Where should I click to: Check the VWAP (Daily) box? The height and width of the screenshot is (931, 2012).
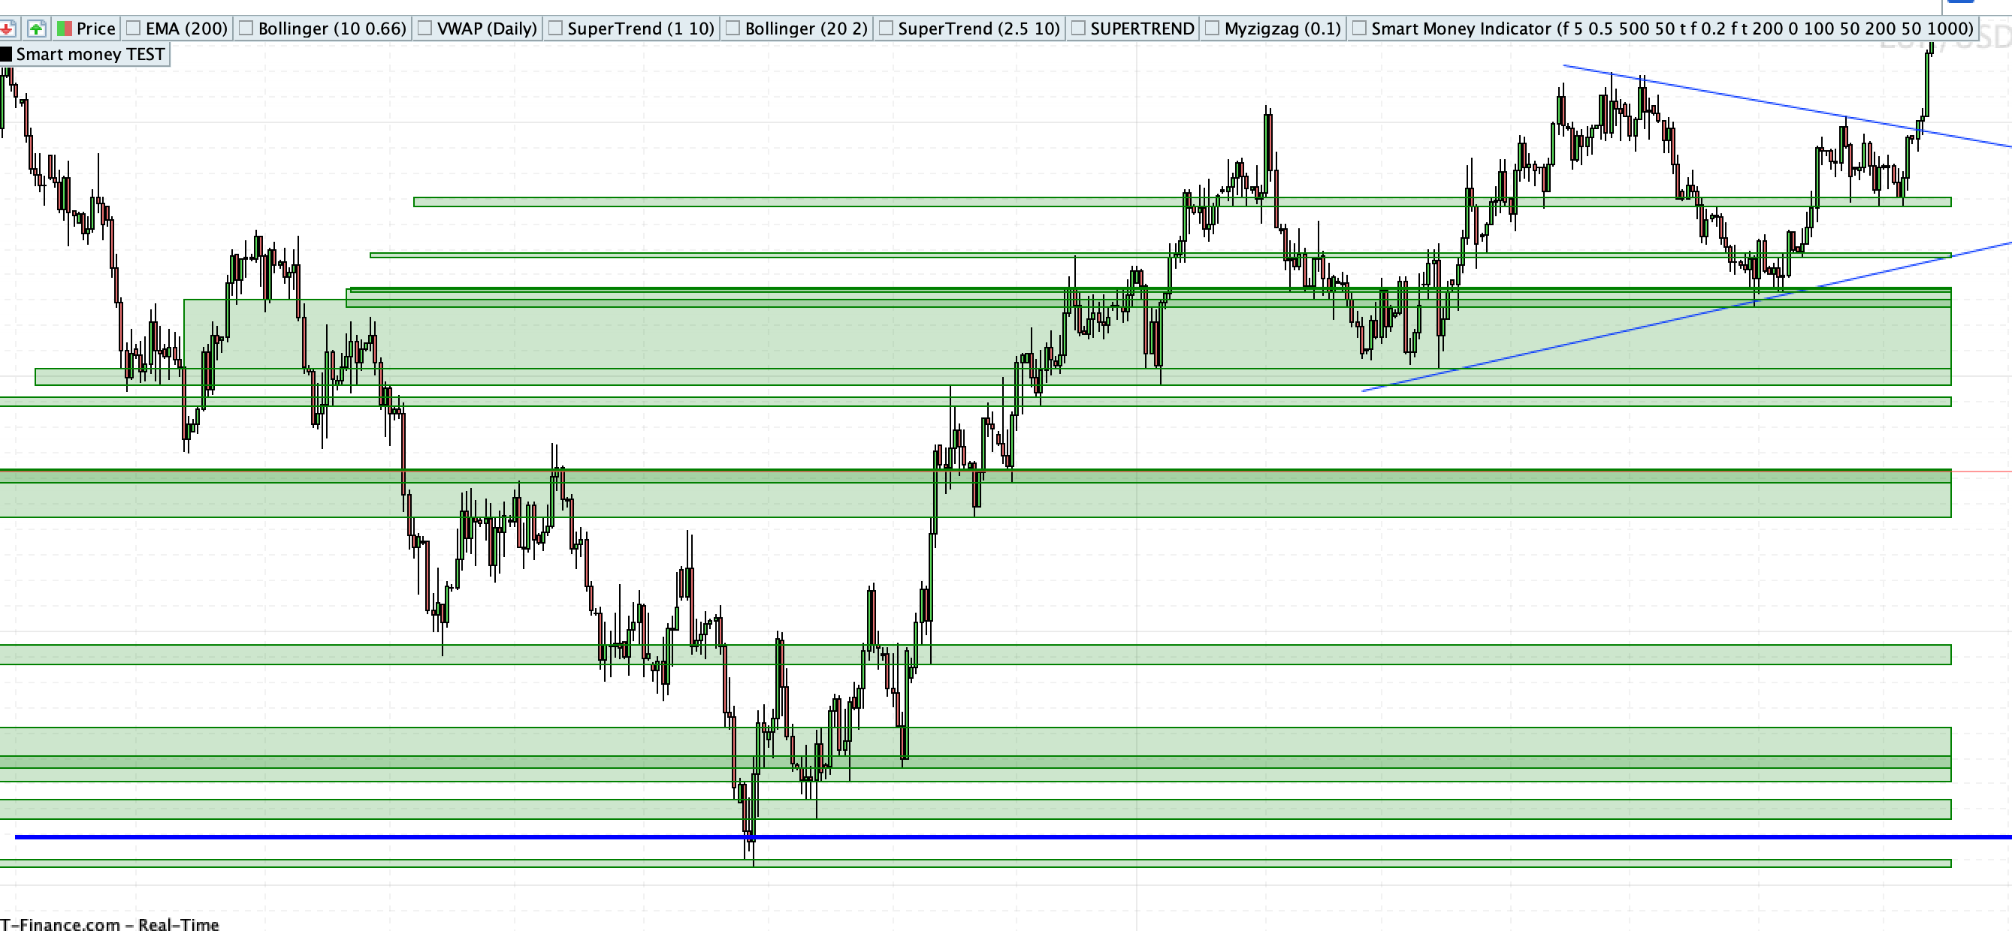(x=425, y=29)
